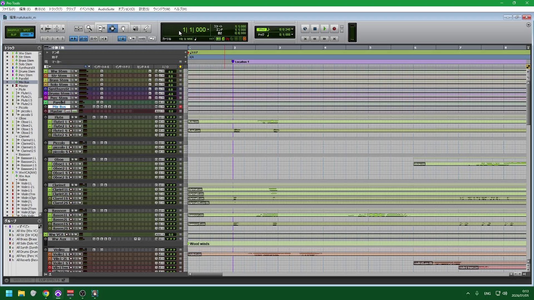
Task: Open the トラック(T) menu
Action: [x=55, y=9]
